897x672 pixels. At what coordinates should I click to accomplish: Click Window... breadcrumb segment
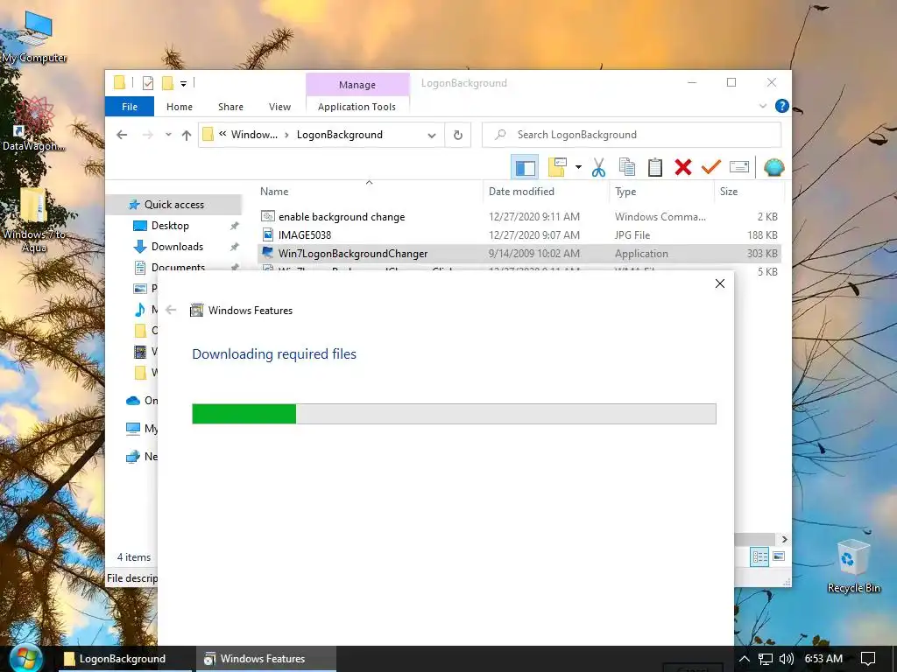[254, 135]
